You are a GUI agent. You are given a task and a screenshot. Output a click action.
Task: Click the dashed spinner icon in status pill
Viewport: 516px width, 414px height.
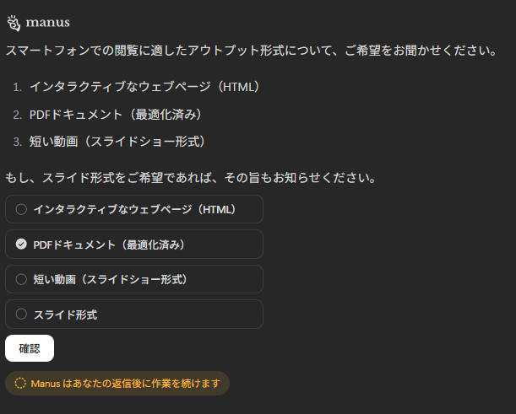click(x=20, y=383)
